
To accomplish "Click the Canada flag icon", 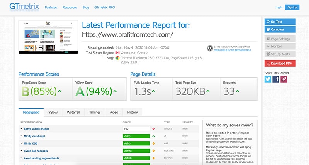I will click(118, 53).
